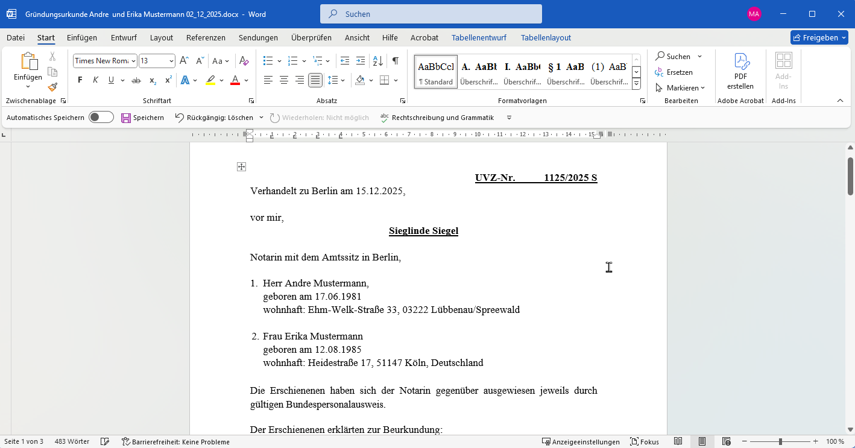
Task: Toggle the paragraph marks (¶) display
Action: pos(395,61)
